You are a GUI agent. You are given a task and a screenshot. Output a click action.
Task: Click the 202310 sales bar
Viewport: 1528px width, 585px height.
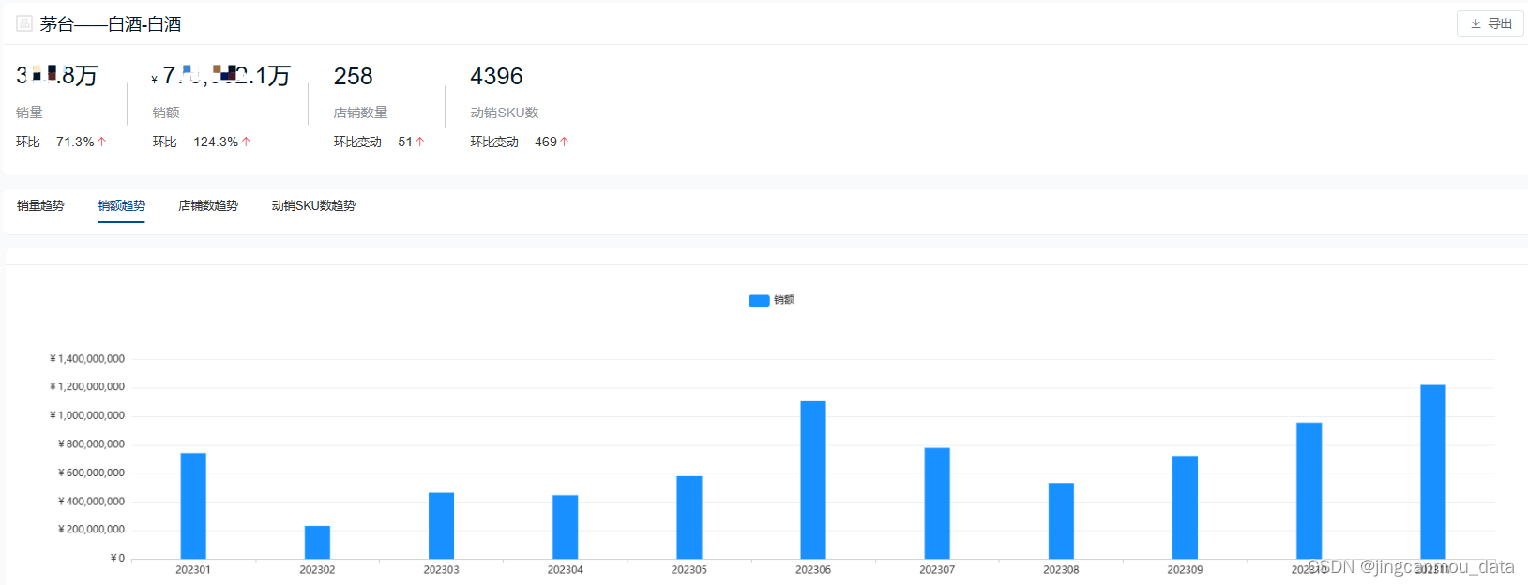point(1309,491)
